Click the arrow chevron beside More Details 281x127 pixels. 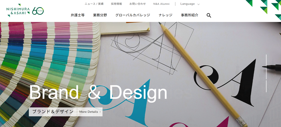(x=100, y=112)
